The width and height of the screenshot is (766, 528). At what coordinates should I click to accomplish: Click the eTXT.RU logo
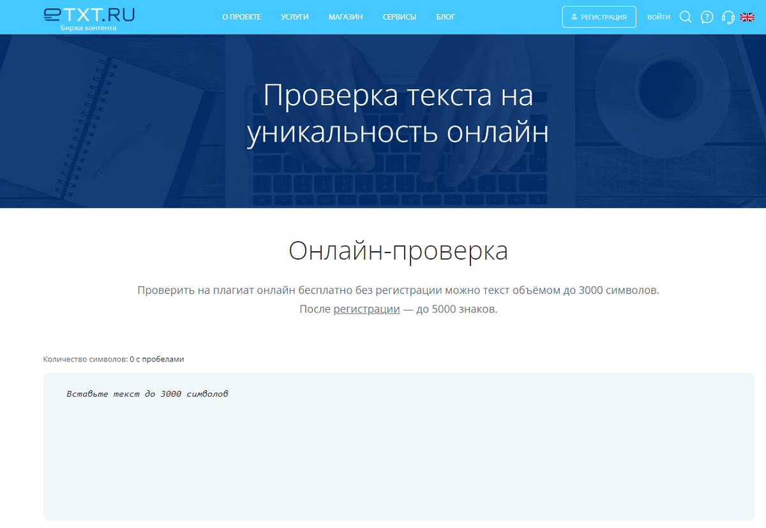coord(89,15)
